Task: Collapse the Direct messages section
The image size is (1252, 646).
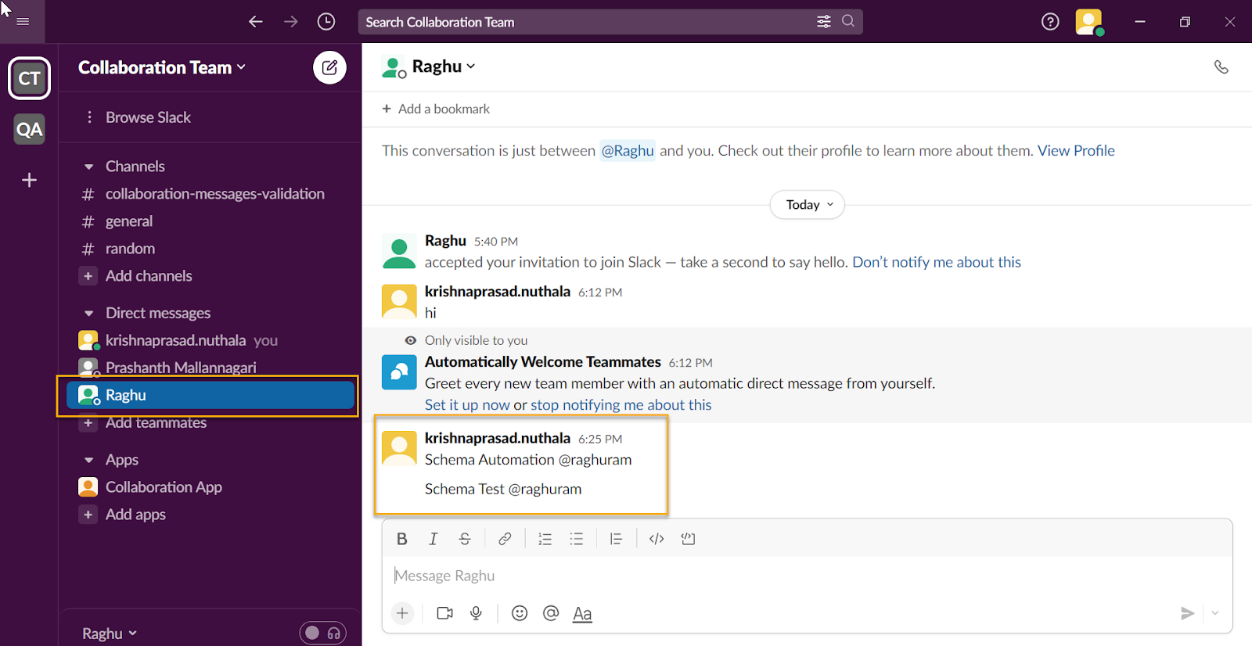Action: (x=89, y=314)
